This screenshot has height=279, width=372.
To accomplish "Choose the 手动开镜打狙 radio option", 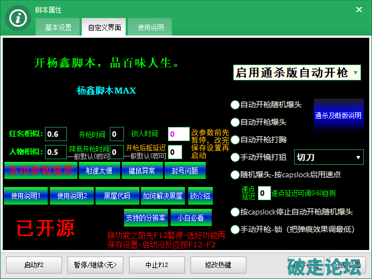I will [235, 158].
